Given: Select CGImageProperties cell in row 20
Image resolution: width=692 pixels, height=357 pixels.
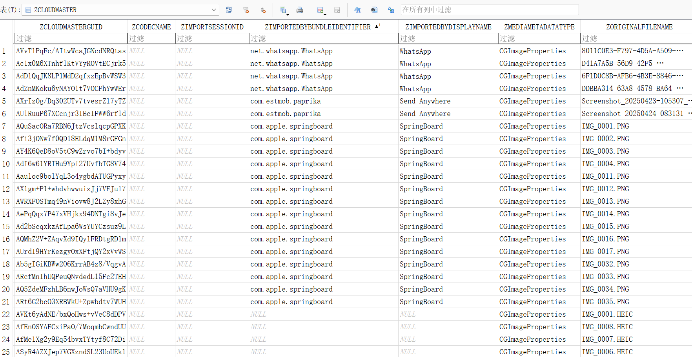Looking at the screenshot, I should tap(539, 289).
